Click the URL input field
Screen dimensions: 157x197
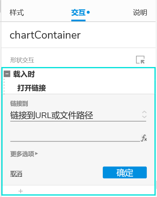coord(75,138)
